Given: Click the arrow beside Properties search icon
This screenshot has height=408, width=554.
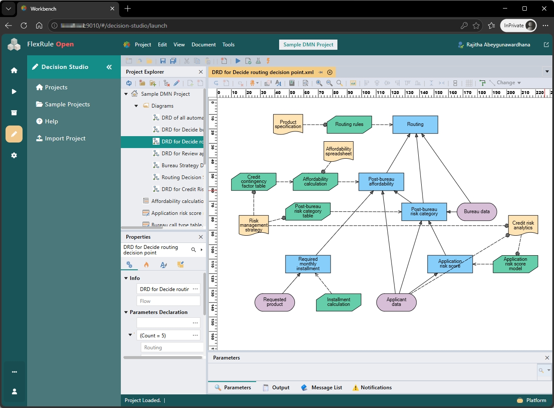Looking at the screenshot, I should [x=201, y=250].
